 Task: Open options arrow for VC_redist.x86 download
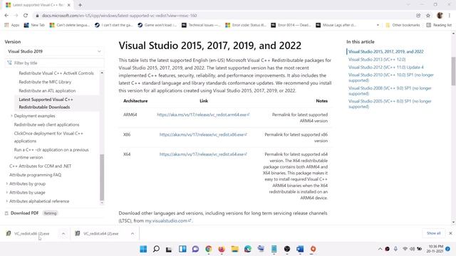click(63, 234)
